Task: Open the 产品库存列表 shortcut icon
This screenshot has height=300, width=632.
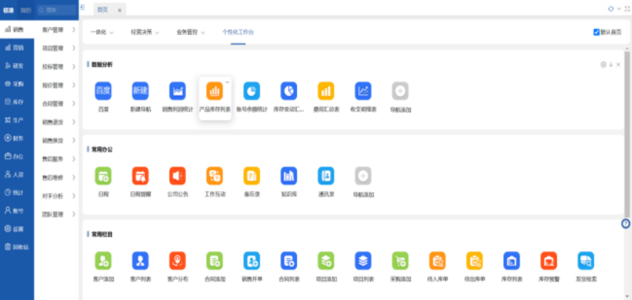Action: 215,91
